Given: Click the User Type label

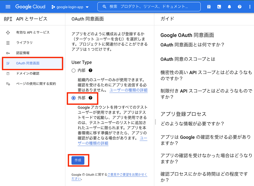Looking at the screenshot, I should click(x=82, y=62).
